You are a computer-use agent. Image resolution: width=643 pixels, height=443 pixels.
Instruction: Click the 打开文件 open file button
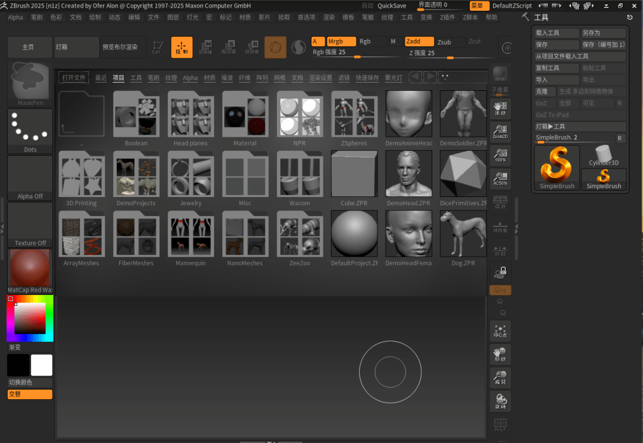(x=74, y=78)
